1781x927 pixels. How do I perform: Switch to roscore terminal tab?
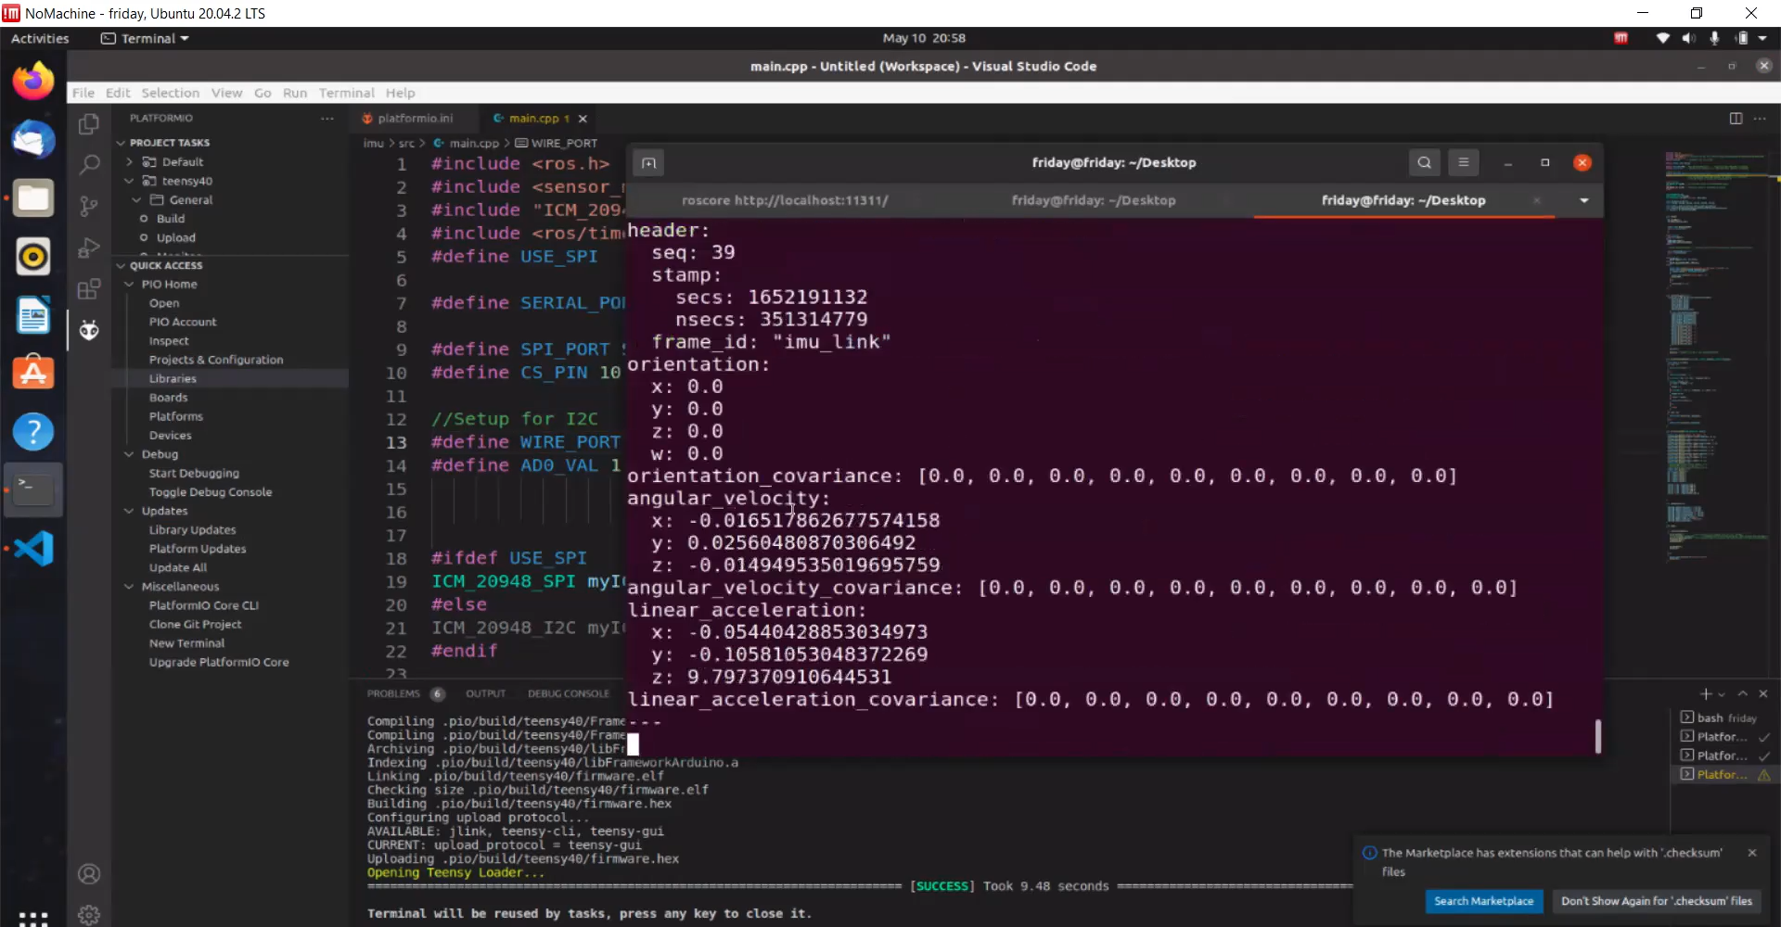point(785,200)
